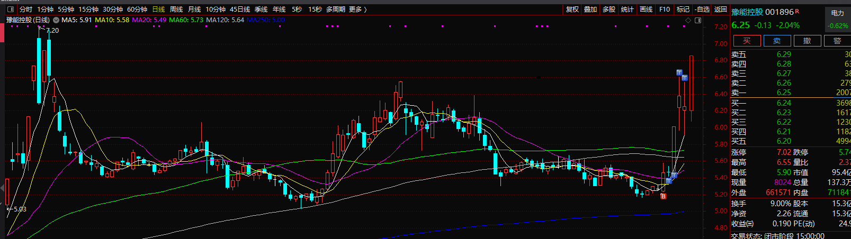This screenshot has width=851, height=239.
Task: Click the topmost blue T marker near 6.60
Action: [x=679, y=72]
